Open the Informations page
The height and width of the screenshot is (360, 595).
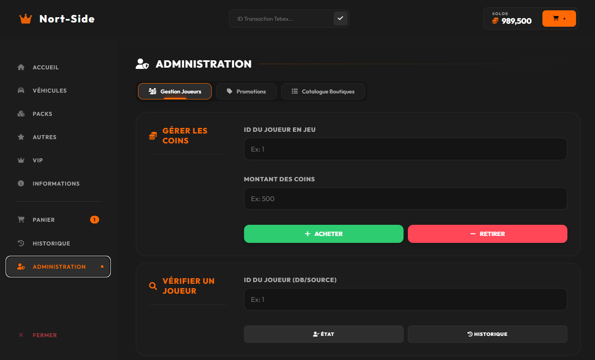click(x=58, y=183)
